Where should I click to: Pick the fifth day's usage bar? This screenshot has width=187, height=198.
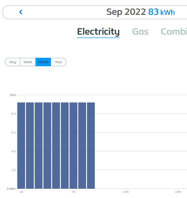56,145
